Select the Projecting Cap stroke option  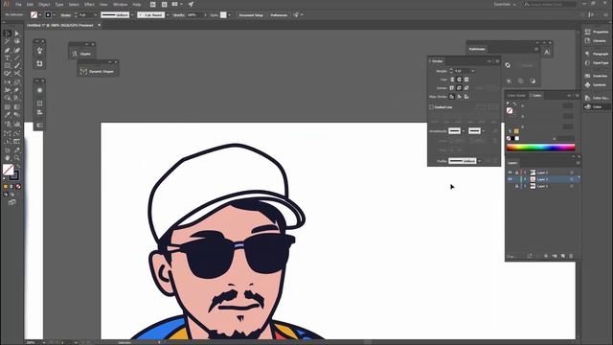tap(466, 80)
